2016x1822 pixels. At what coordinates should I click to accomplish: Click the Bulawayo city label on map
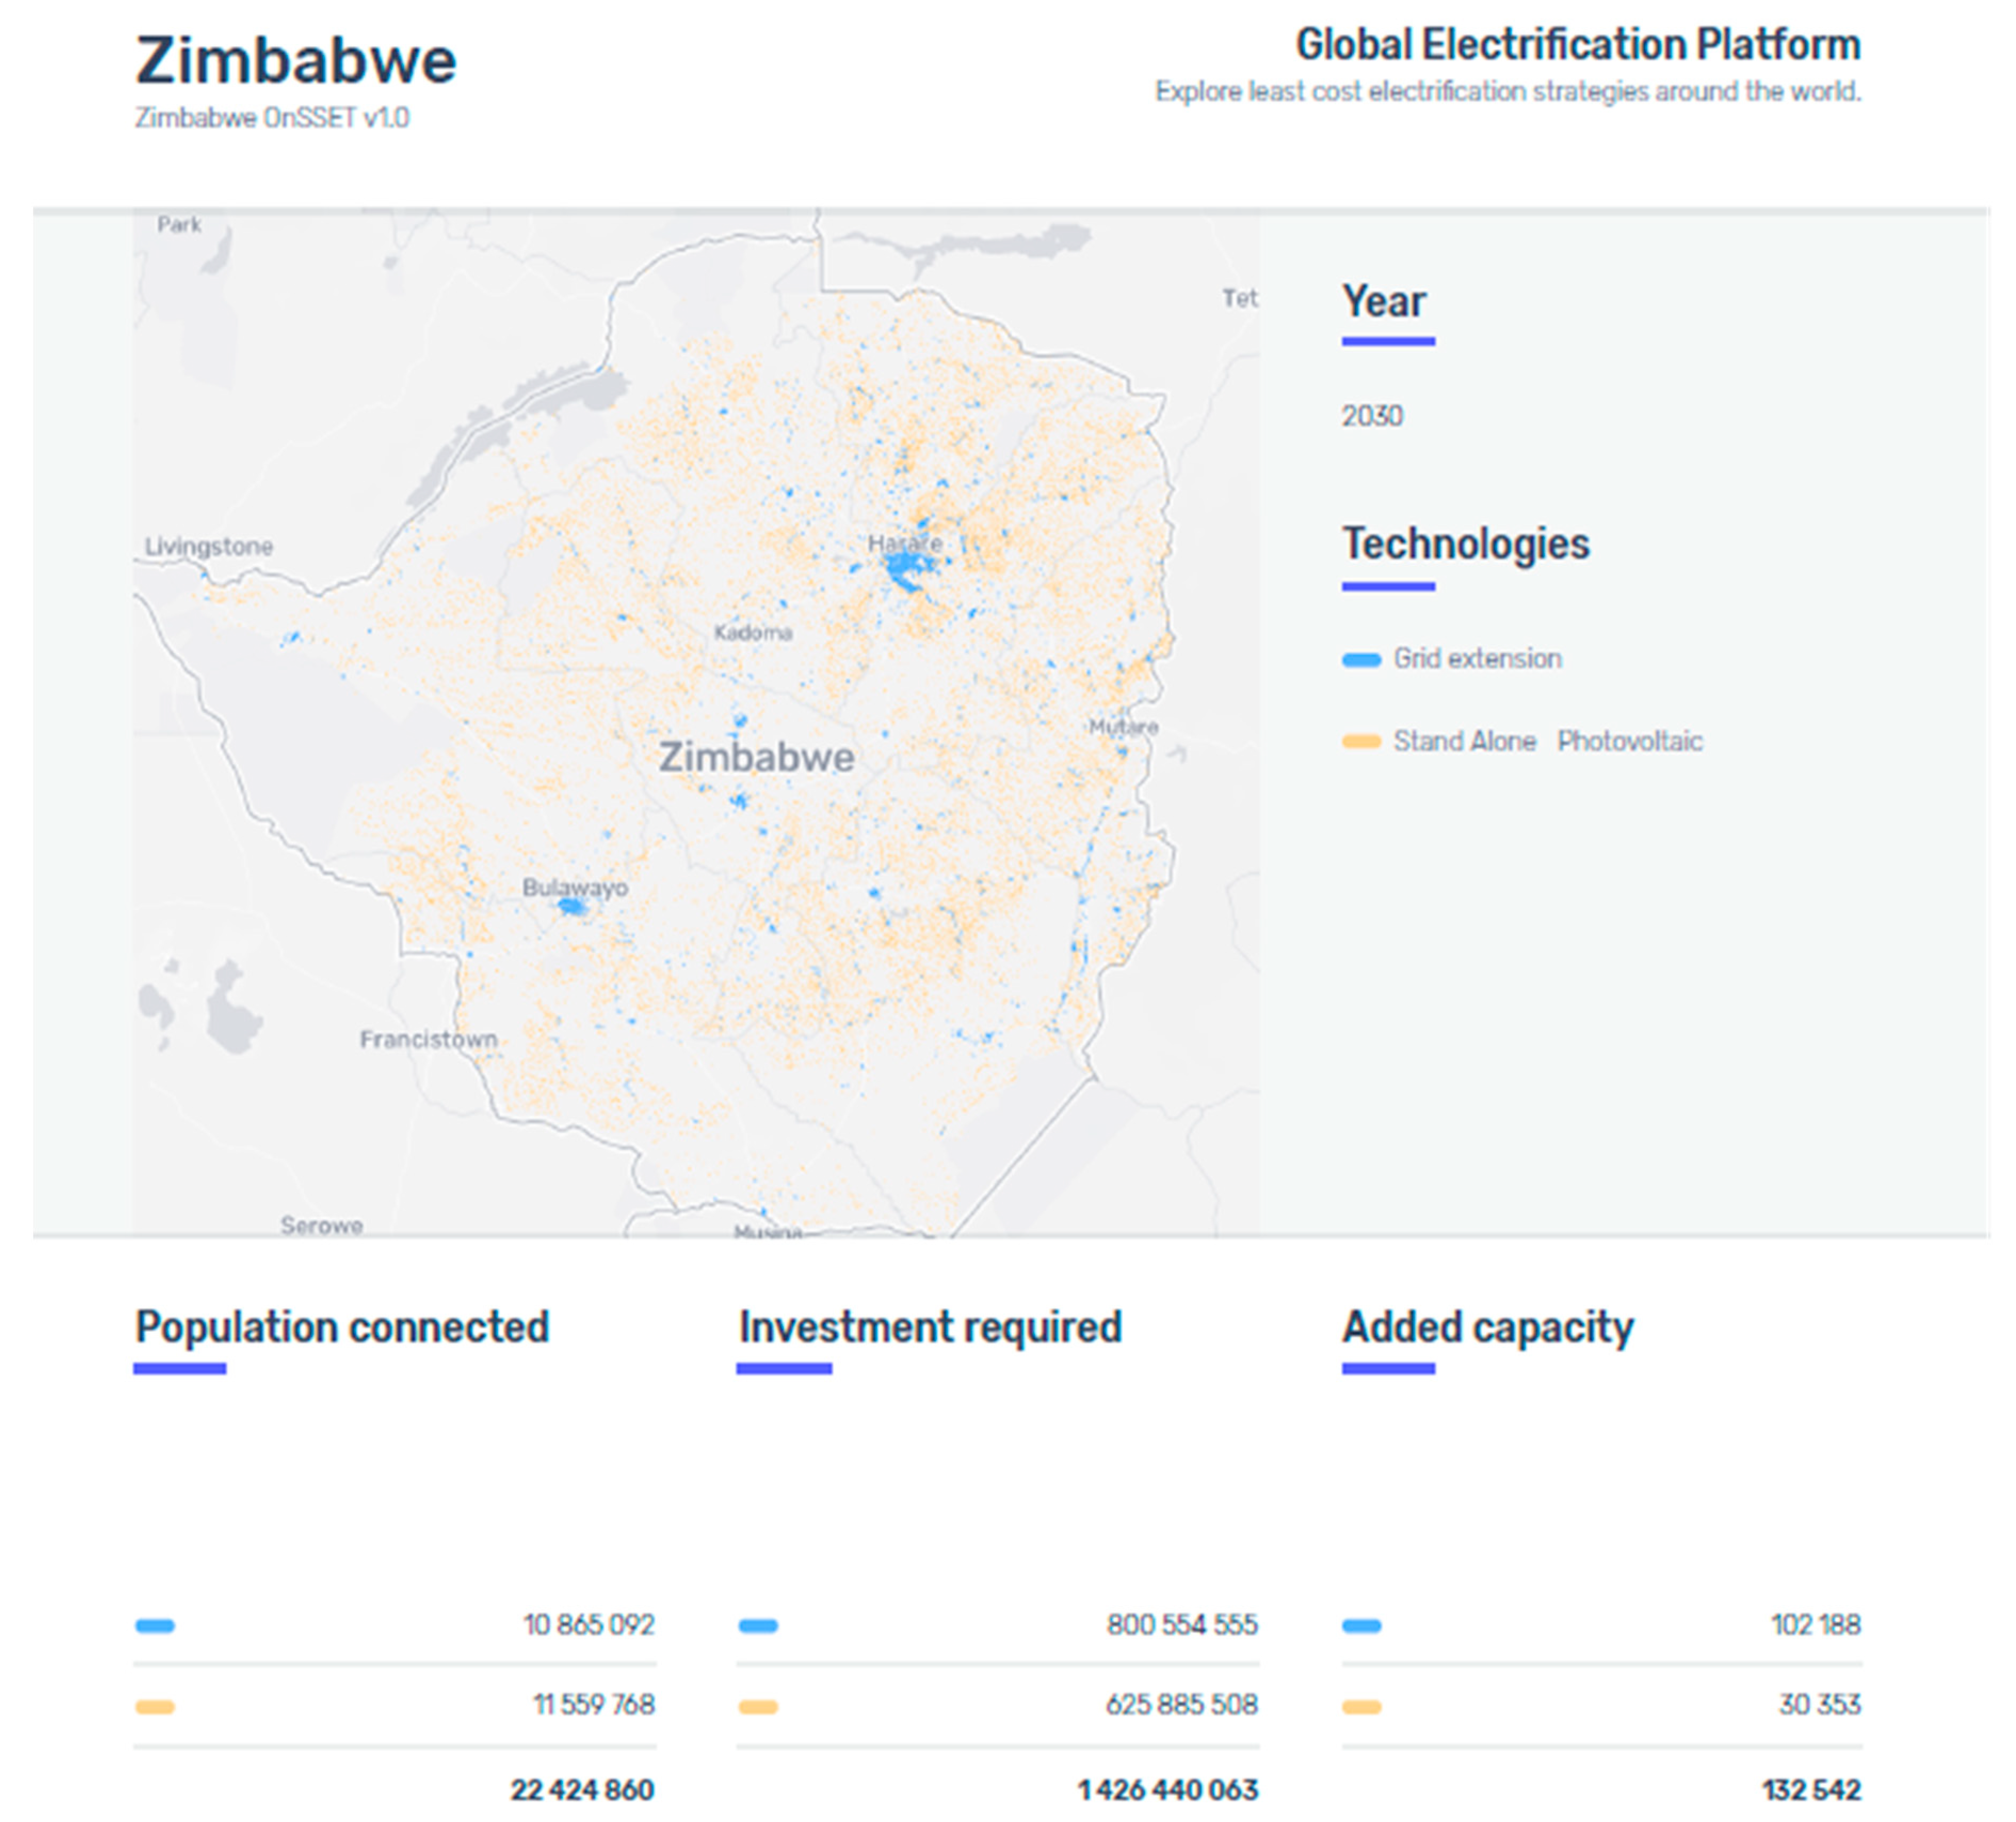[575, 887]
